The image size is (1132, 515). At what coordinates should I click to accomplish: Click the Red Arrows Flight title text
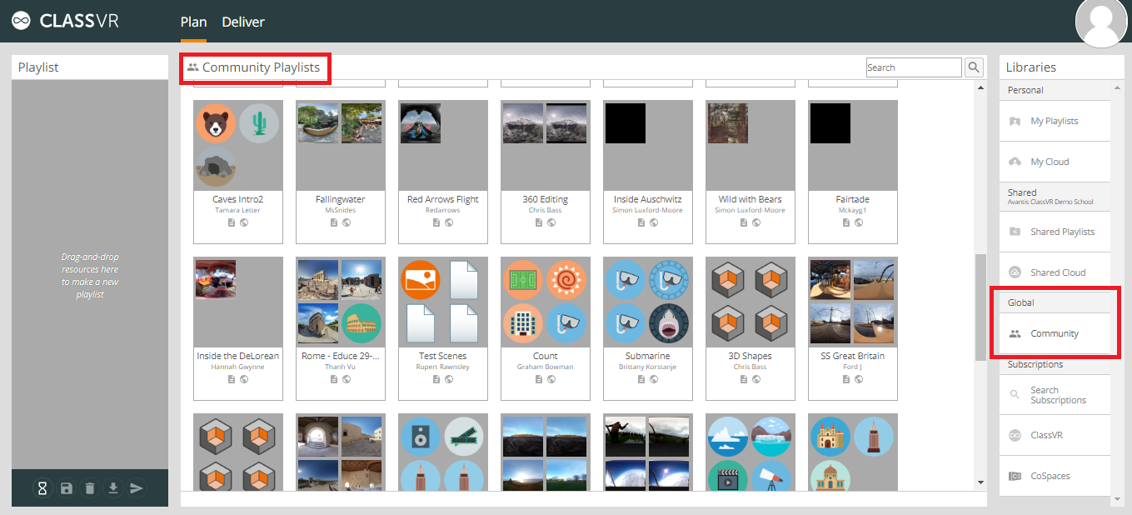(x=443, y=199)
